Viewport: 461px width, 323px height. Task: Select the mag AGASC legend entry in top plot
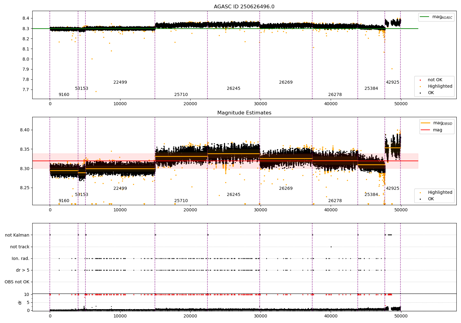[436, 17]
